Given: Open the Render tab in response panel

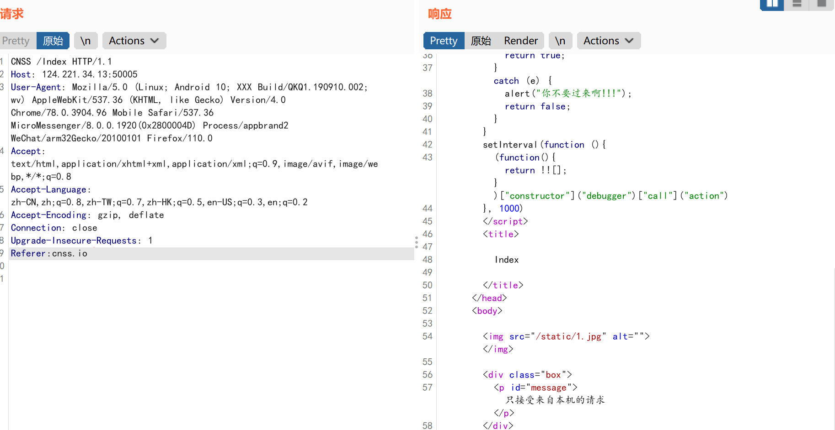Looking at the screenshot, I should 521,41.
